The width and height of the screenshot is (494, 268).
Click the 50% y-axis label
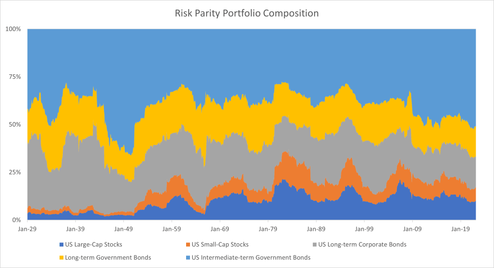[x=15, y=125]
